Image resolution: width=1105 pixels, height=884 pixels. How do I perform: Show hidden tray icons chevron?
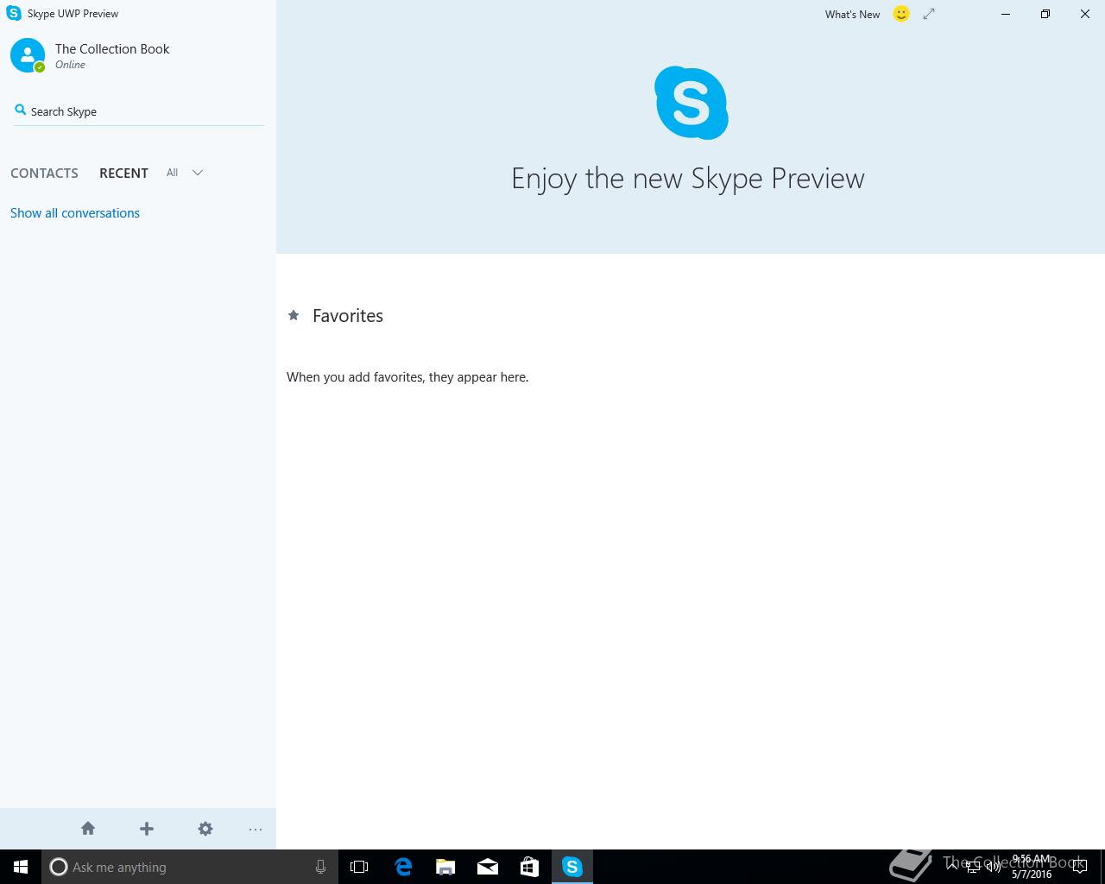pyautogui.click(x=951, y=867)
